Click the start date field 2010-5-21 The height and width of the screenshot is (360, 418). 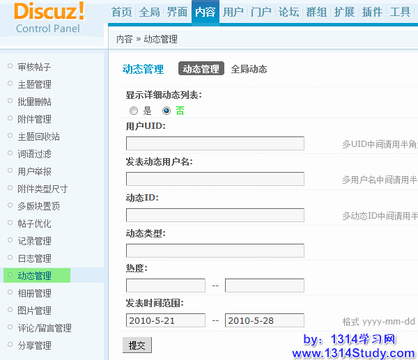(166, 320)
